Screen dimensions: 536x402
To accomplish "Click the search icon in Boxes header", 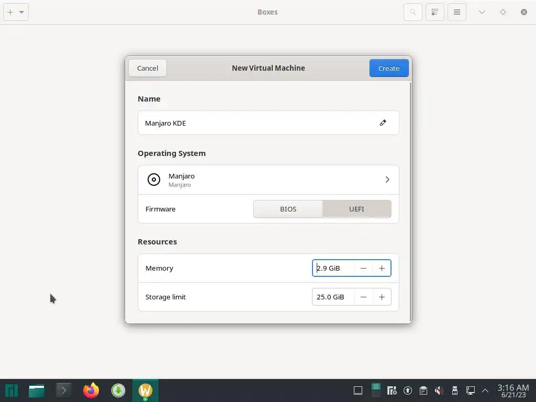I will coord(413,13).
